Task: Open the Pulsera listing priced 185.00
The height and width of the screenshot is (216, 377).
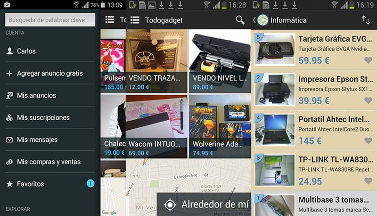Action: click(x=113, y=61)
